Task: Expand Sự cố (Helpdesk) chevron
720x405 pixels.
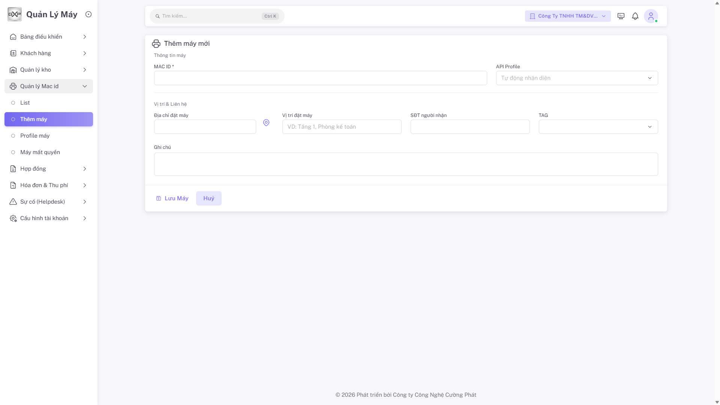Action: [85, 202]
